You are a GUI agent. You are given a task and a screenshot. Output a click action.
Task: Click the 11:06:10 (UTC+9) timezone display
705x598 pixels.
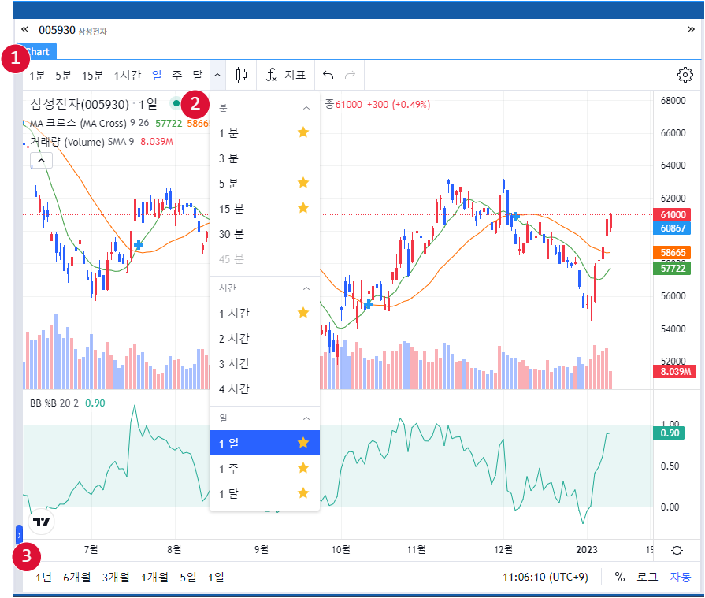click(x=545, y=577)
